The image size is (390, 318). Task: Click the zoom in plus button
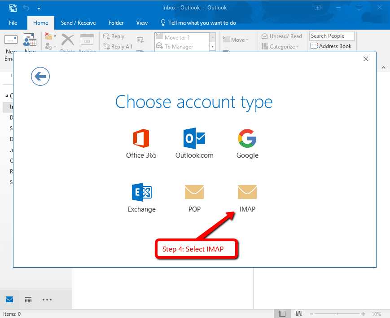(x=363, y=314)
